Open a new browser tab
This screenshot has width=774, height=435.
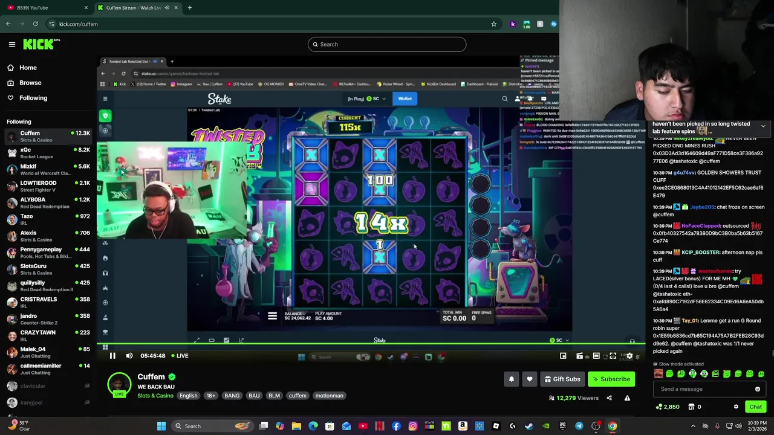[x=189, y=8]
